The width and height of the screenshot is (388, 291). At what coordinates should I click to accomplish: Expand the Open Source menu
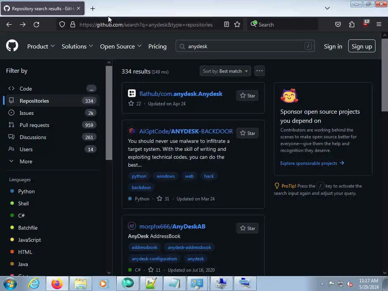click(120, 46)
